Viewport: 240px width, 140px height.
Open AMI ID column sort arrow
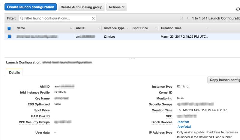point(99,28)
